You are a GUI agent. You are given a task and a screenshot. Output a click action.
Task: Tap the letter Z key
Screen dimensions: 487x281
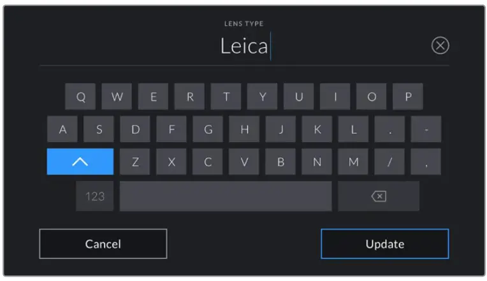135,162
